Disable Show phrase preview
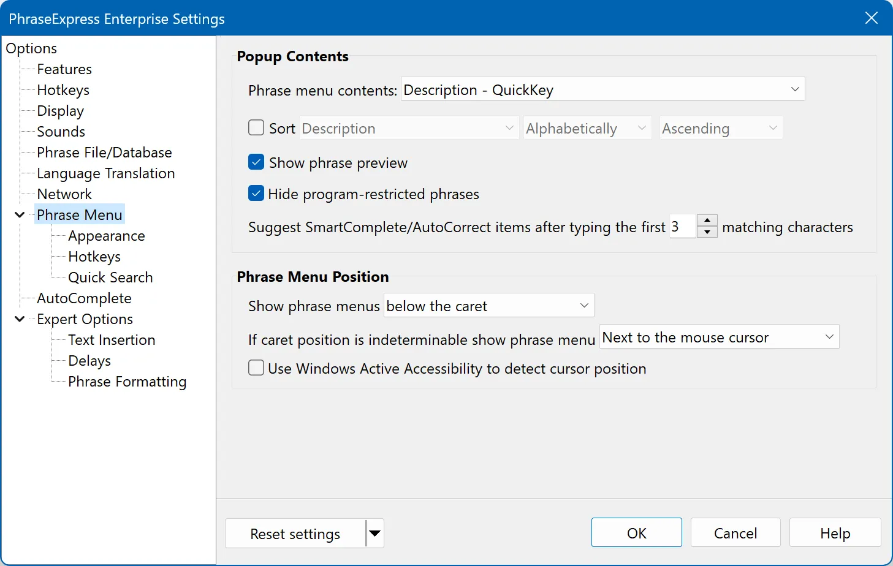893x566 pixels. 256,162
